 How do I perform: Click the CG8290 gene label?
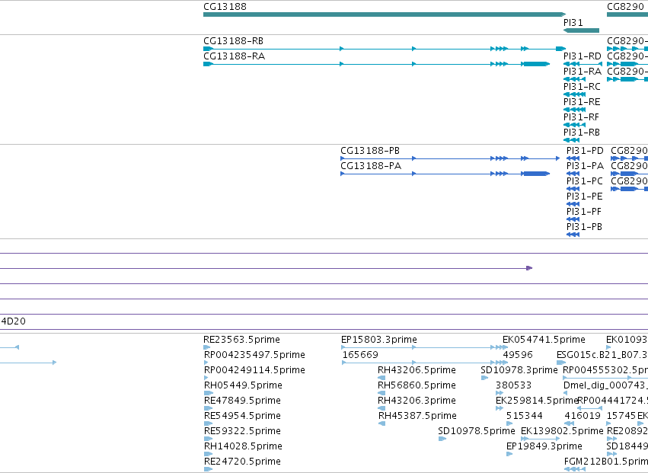[625, 7]
